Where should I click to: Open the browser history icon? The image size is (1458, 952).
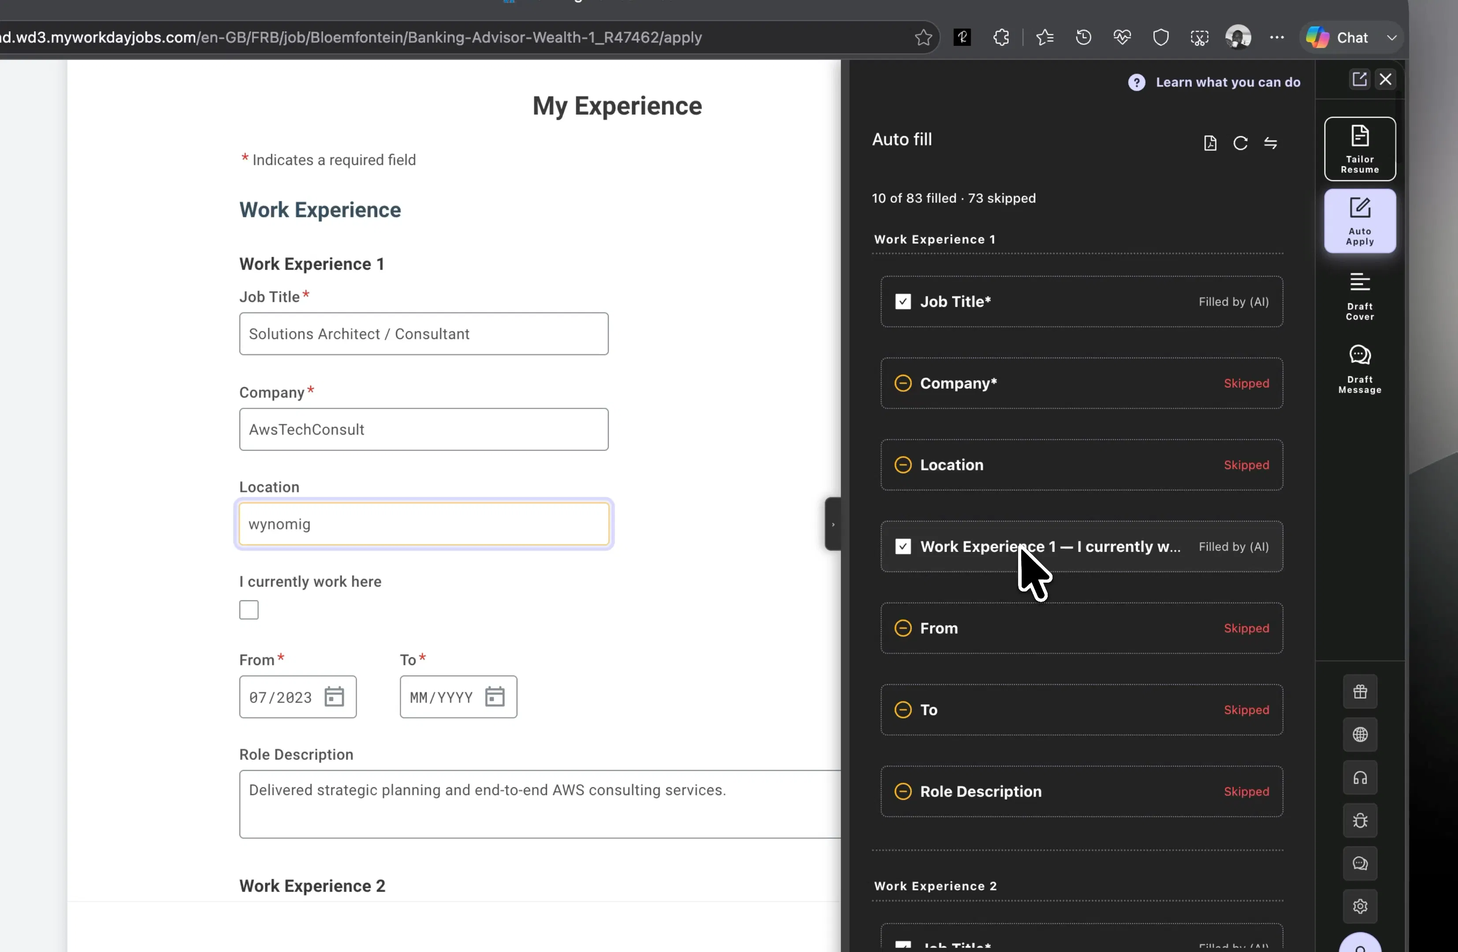(1083, 37)
